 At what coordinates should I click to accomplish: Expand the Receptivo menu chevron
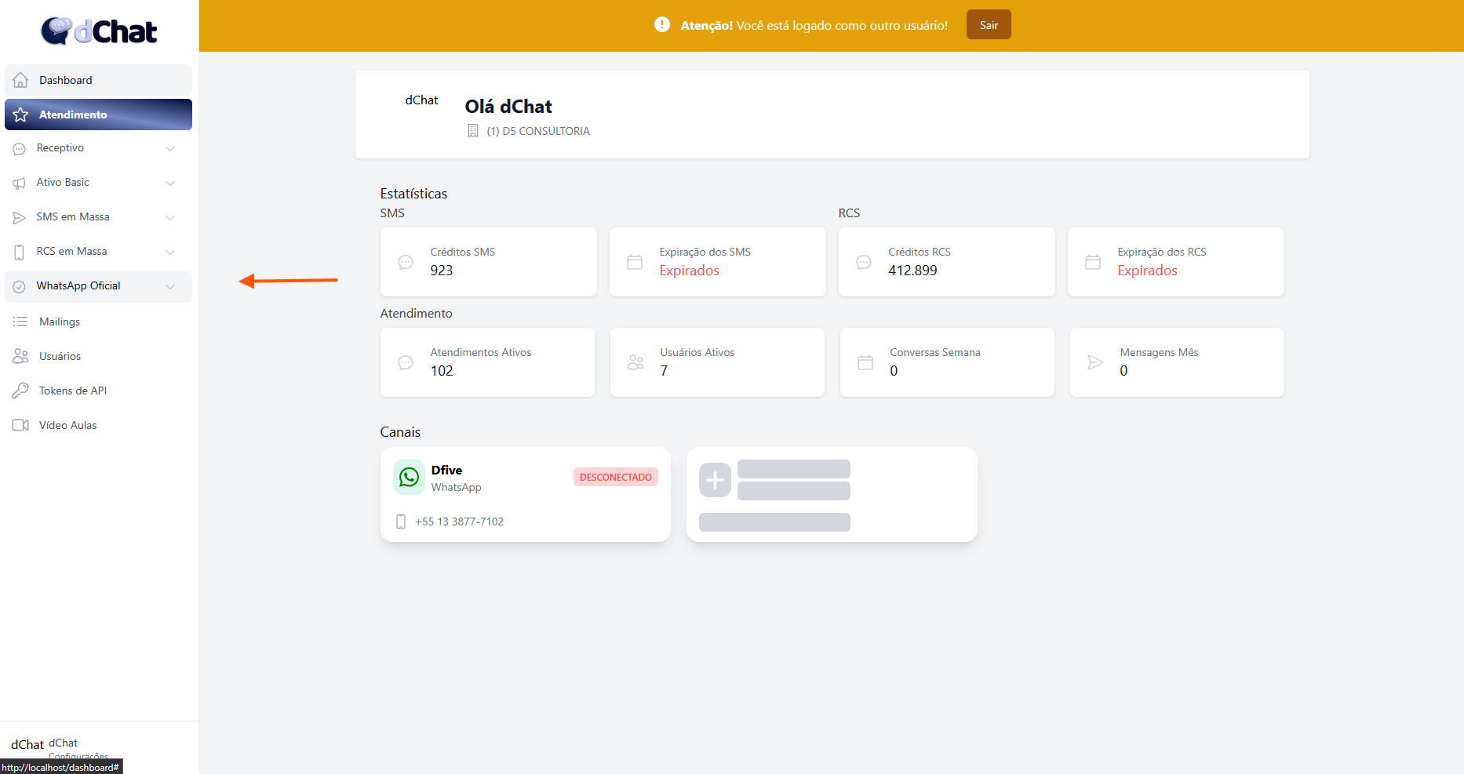pos(170,148)
